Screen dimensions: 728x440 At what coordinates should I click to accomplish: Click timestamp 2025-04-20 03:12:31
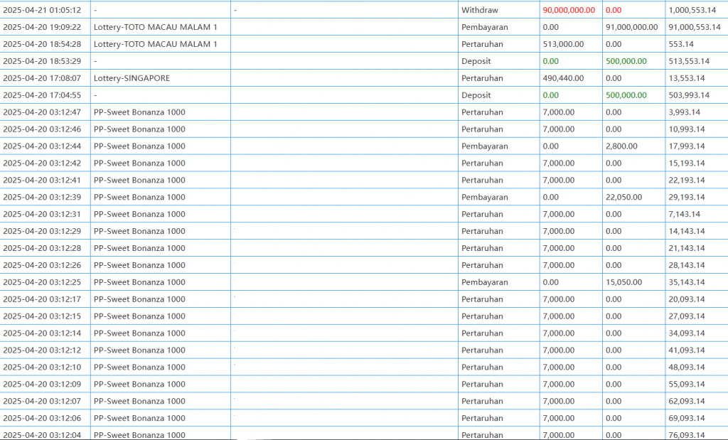click(42, 214)
